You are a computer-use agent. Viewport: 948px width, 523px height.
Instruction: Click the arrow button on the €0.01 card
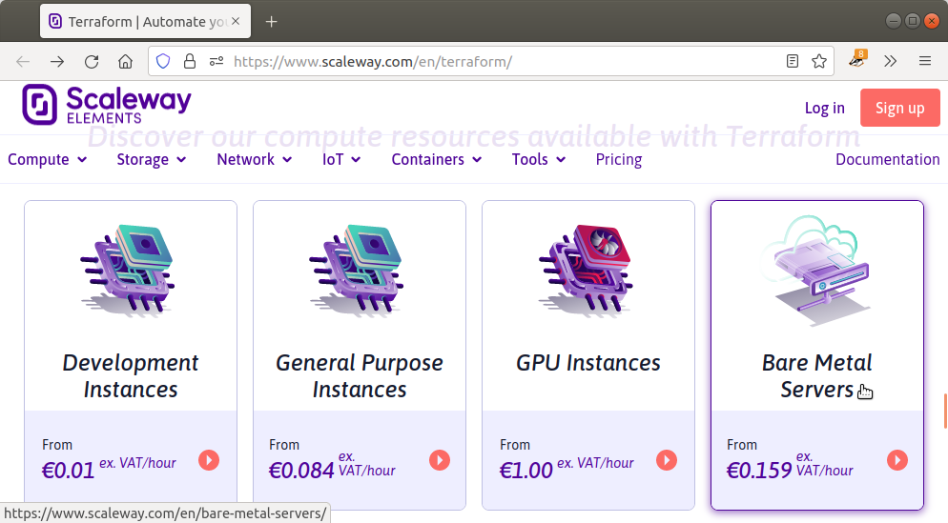tap(209, 460)
